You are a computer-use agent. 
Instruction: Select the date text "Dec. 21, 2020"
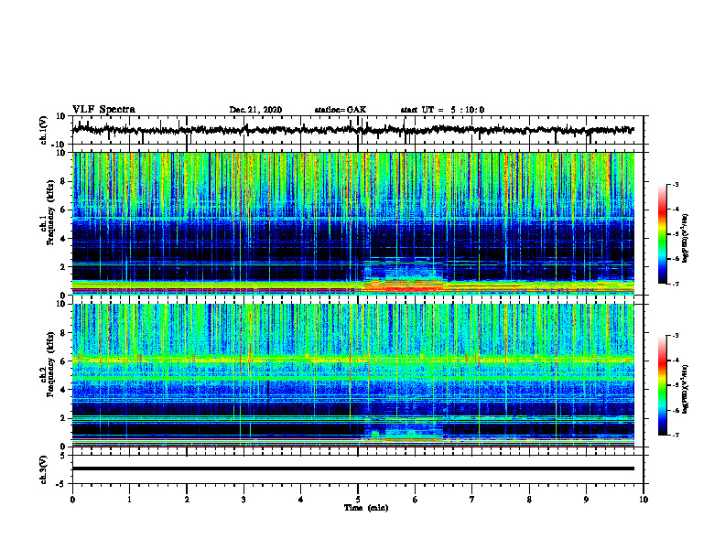pyautogui.click(x=255, y=110)
